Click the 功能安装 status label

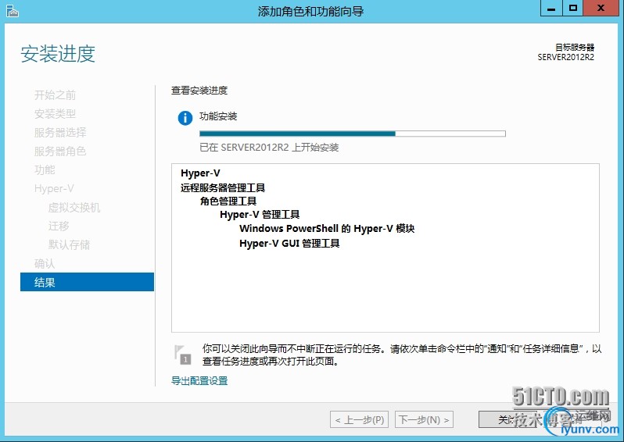point(218,116)
